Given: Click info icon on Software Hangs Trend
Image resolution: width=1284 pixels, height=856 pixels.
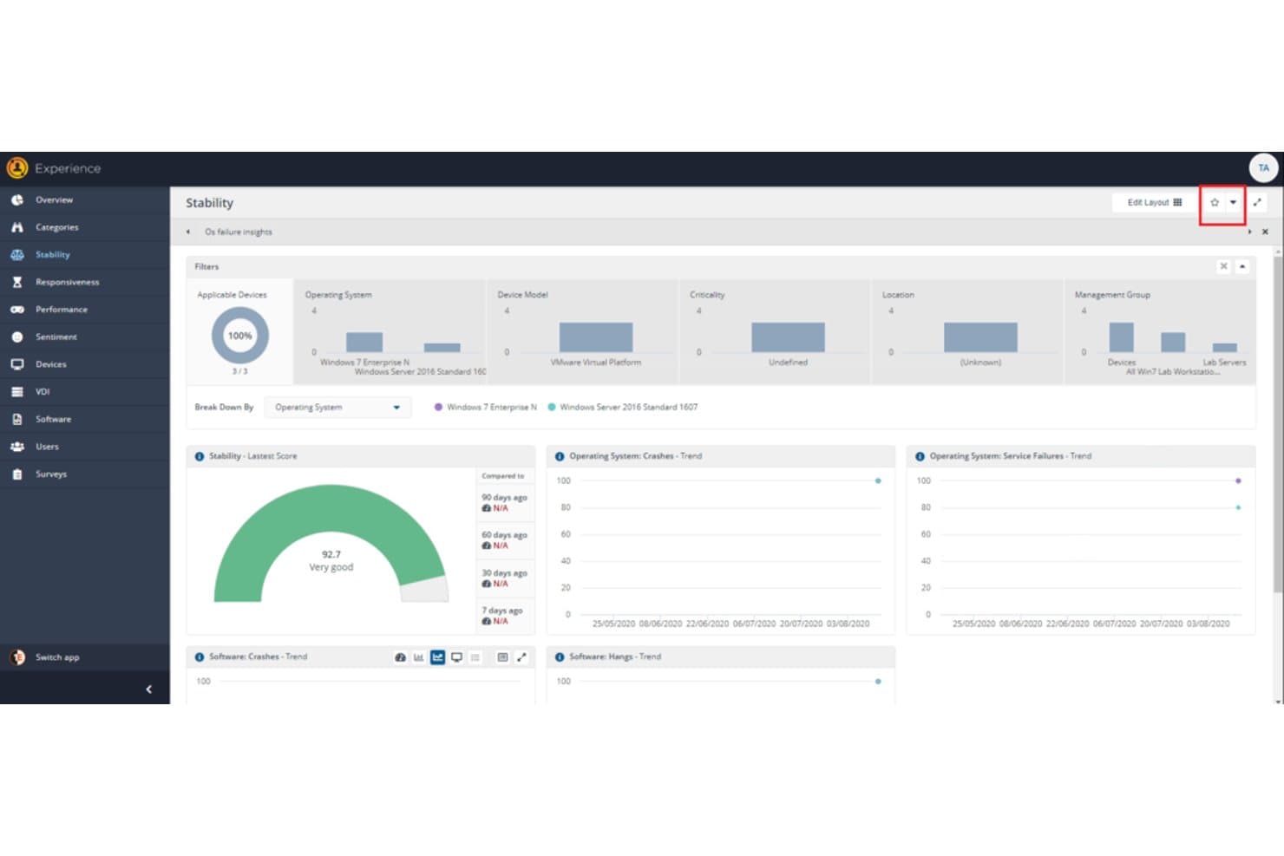Looking at the screenshot, I should tap(560, 657).
